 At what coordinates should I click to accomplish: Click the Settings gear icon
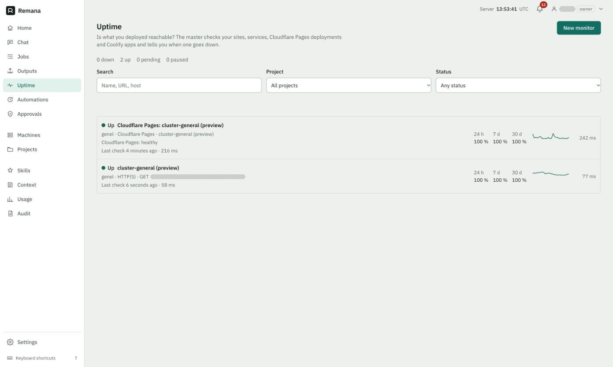pos(10,342)
